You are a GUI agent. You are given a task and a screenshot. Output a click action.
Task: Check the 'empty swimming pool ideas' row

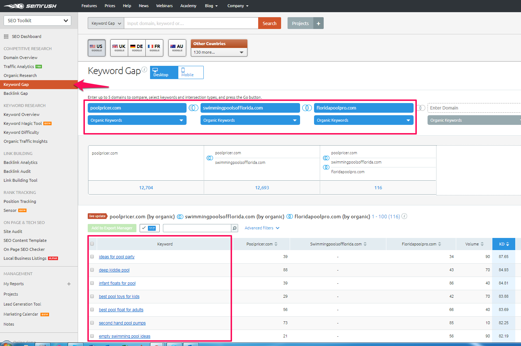[x=92, y=336]
